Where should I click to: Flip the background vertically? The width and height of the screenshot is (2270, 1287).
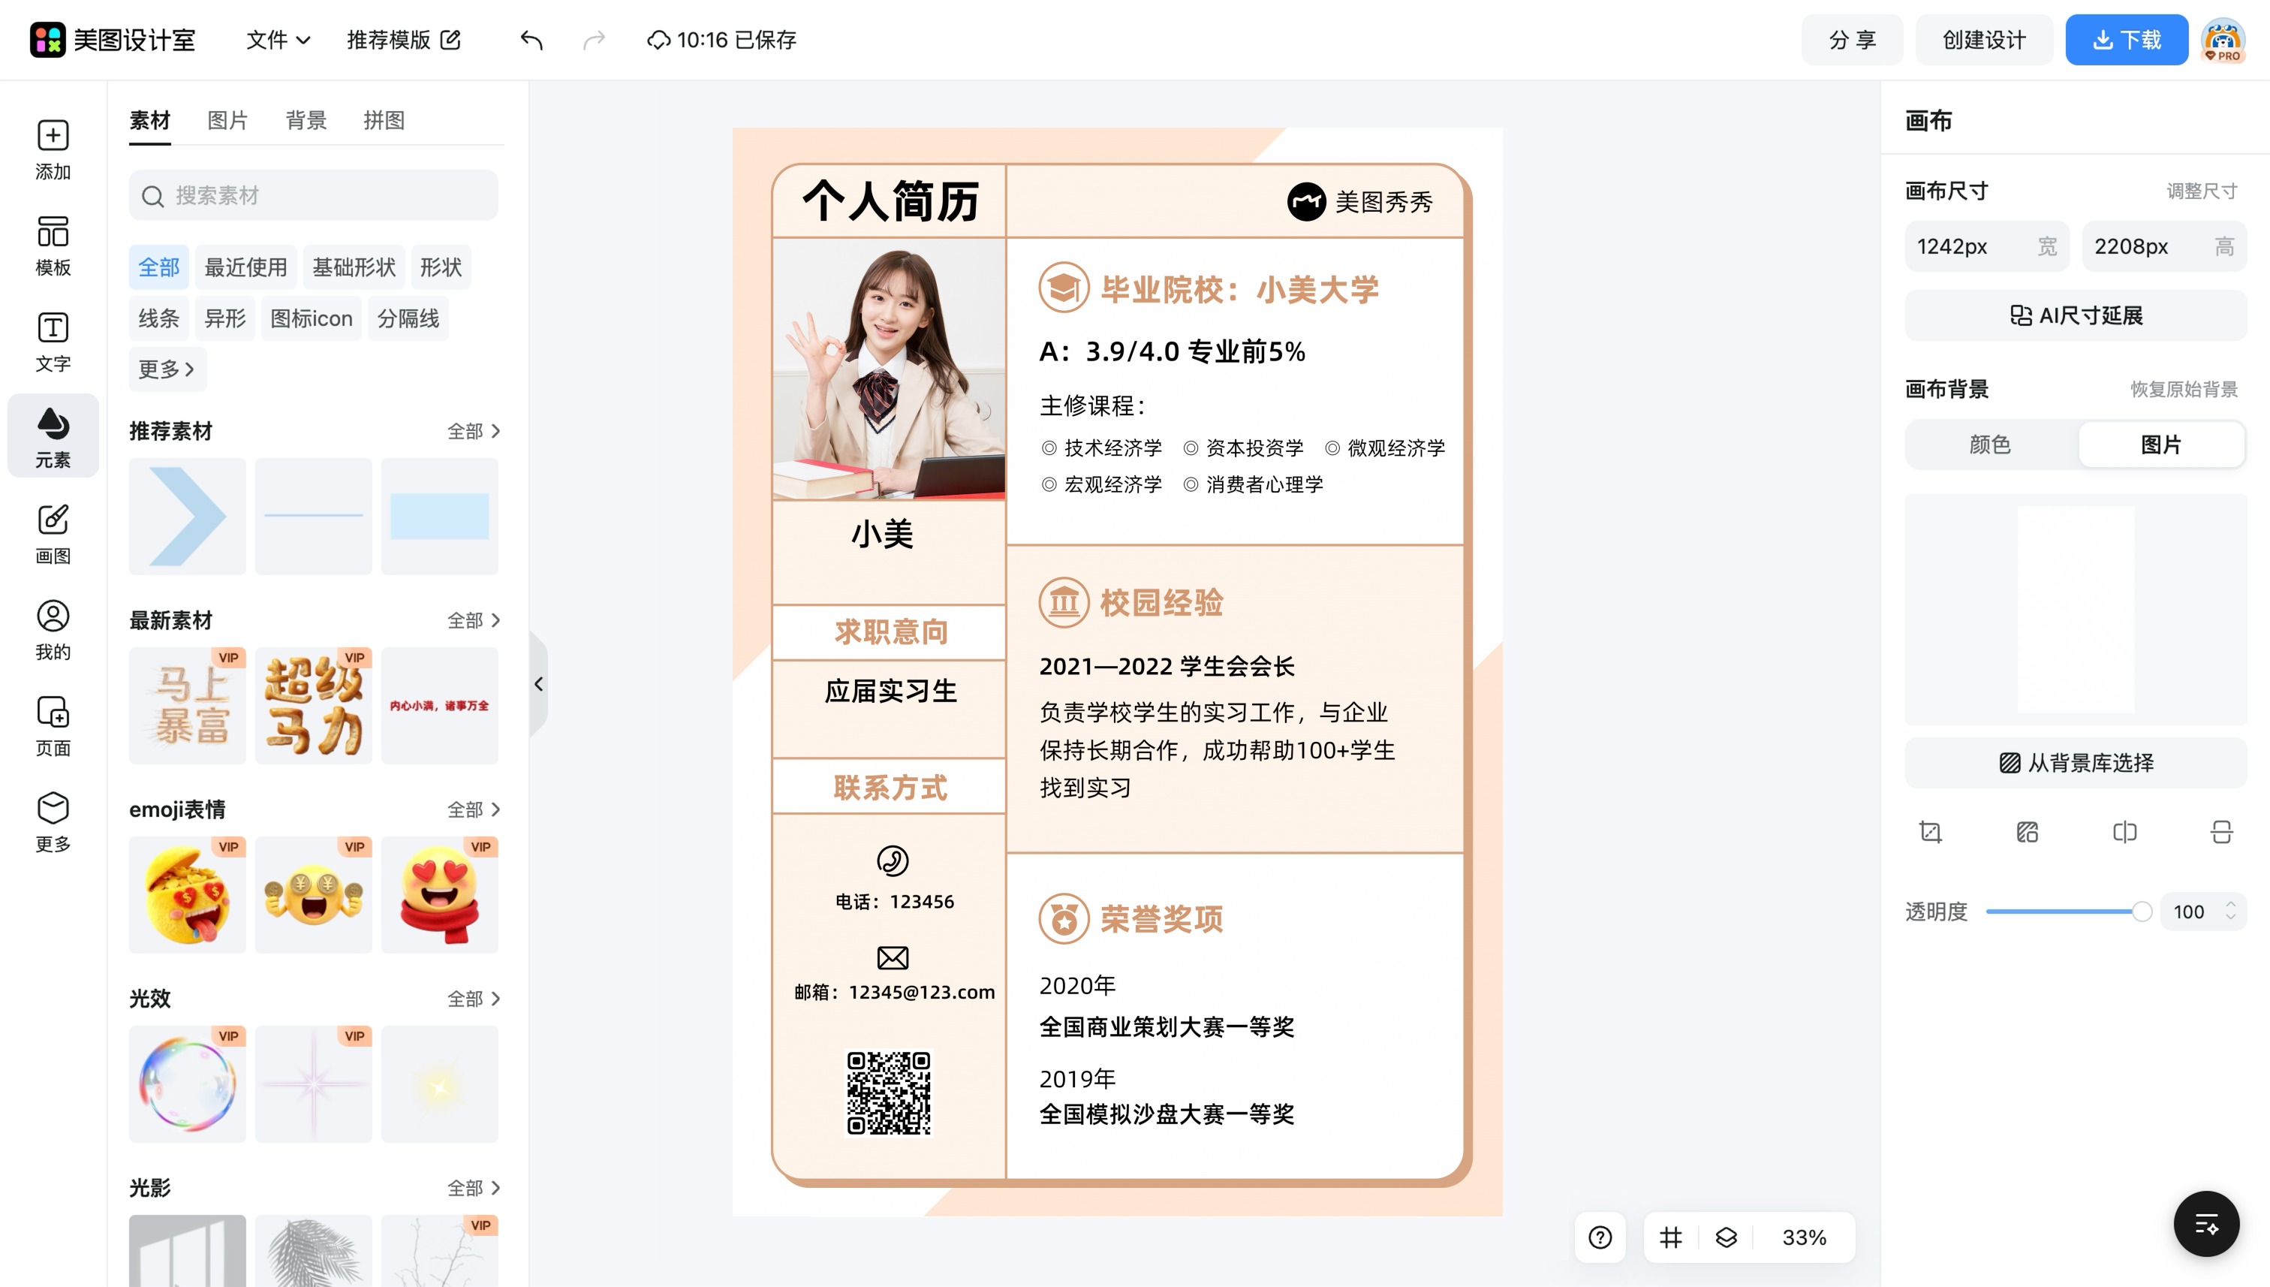[x=2221, y=832]
